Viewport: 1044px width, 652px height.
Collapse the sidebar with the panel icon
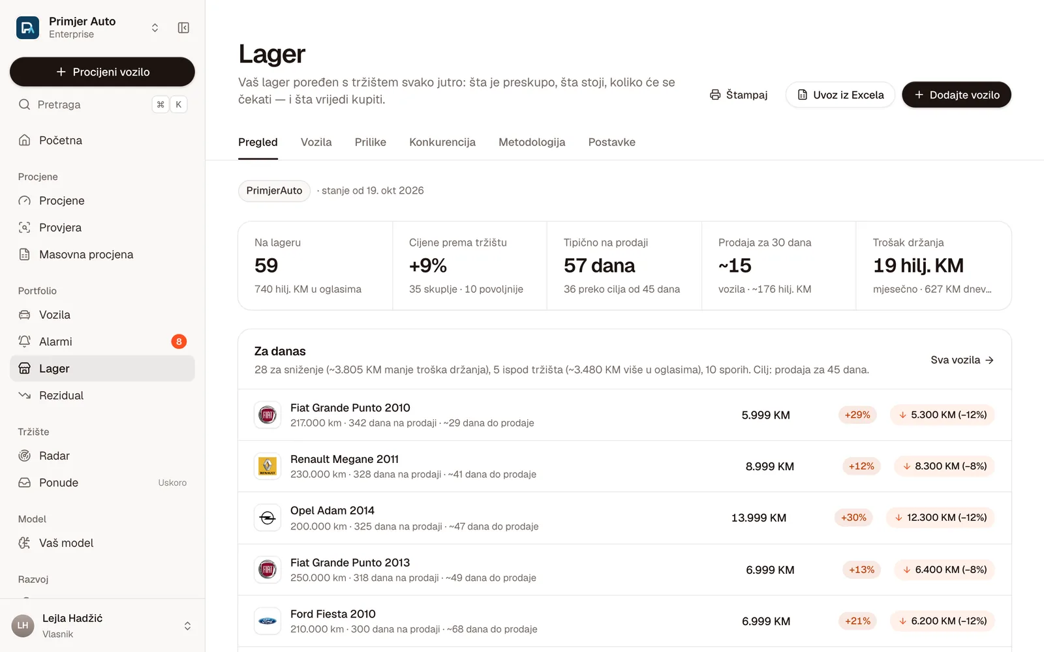[183, 27]
